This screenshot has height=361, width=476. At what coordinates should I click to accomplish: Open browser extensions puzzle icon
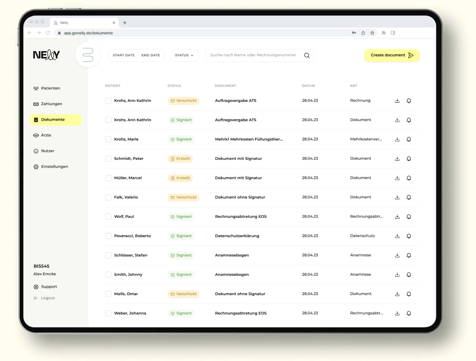pyautogui.click(x=384, y=33)
